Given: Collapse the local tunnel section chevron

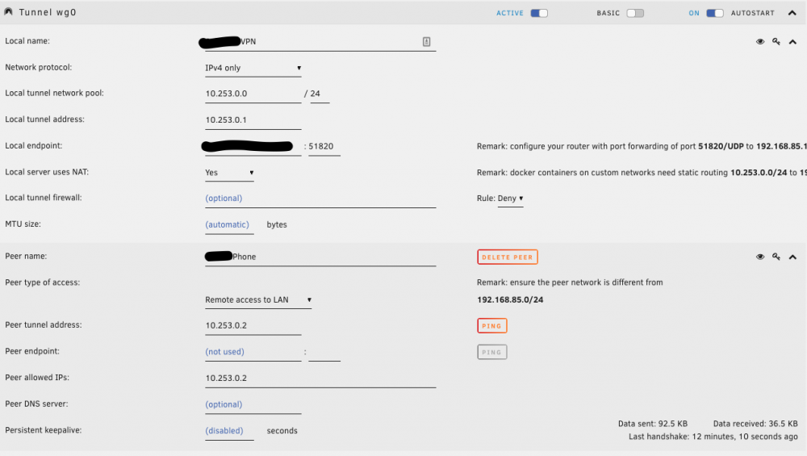Looking at the screenshot, I should tap(792, 42).
